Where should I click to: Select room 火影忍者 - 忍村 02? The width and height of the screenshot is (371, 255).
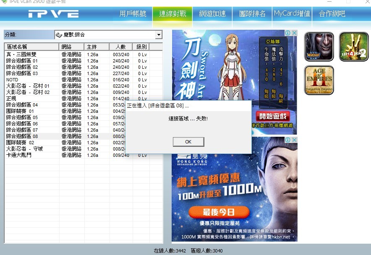point(84,92)
